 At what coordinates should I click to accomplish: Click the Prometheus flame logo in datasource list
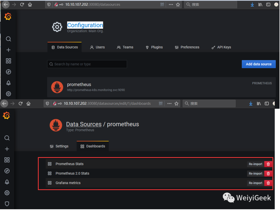pos(57,87)
